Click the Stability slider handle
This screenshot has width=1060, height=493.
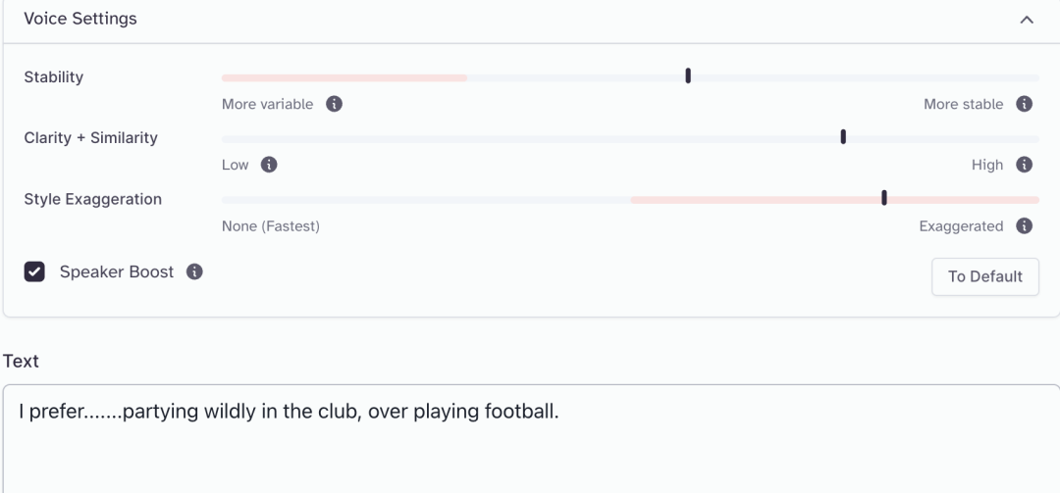(688, 75)
